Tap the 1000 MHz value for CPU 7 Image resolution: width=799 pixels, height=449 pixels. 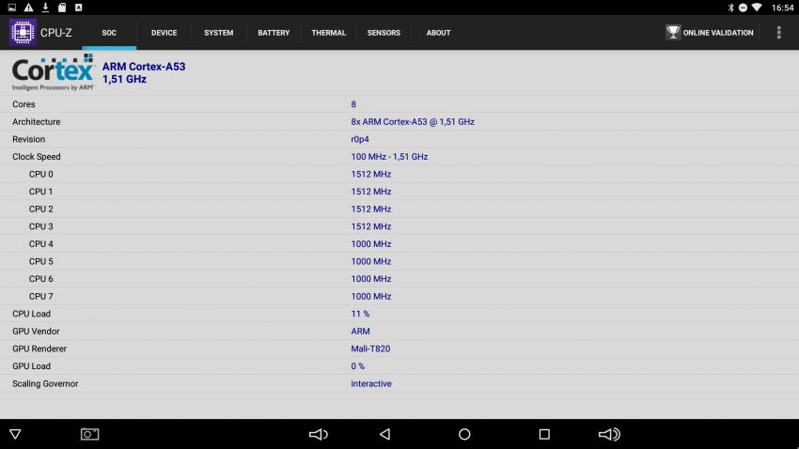[371, 296]
